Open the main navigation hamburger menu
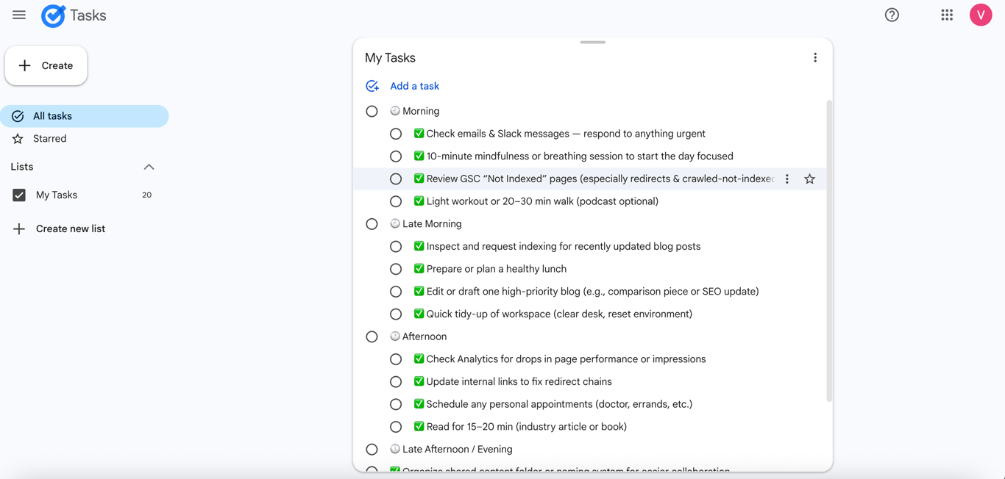1005x479 pixels. (x=18, y=15)
